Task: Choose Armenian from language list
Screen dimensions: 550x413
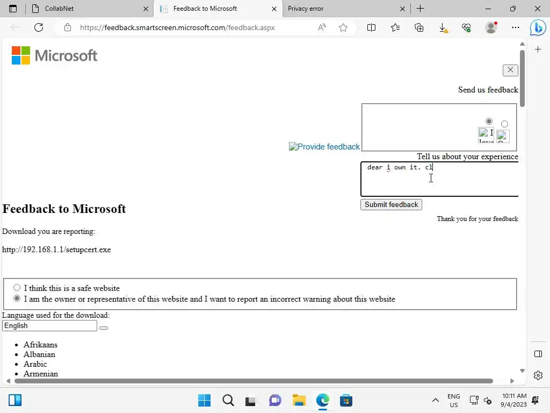Action: [41, 374]
